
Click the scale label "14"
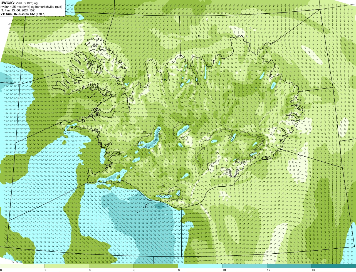coord(313,270)
